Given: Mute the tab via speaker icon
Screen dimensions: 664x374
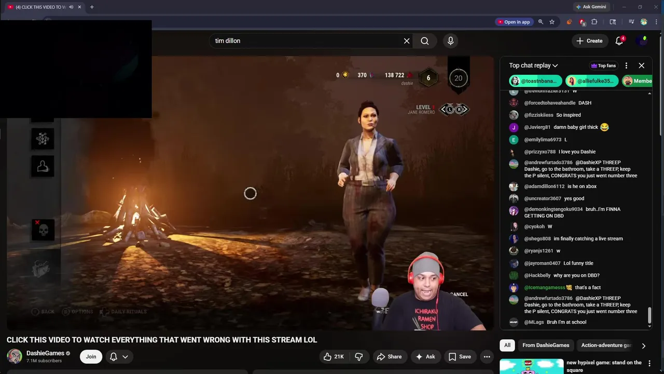Looking at the screenshot, I should click(x=71, y=7).
